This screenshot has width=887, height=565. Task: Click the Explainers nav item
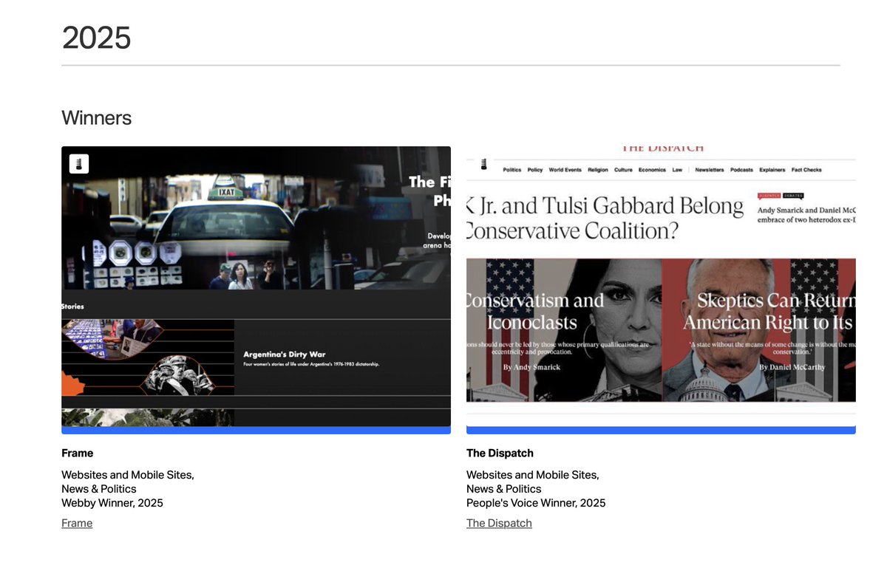(772, 169)
